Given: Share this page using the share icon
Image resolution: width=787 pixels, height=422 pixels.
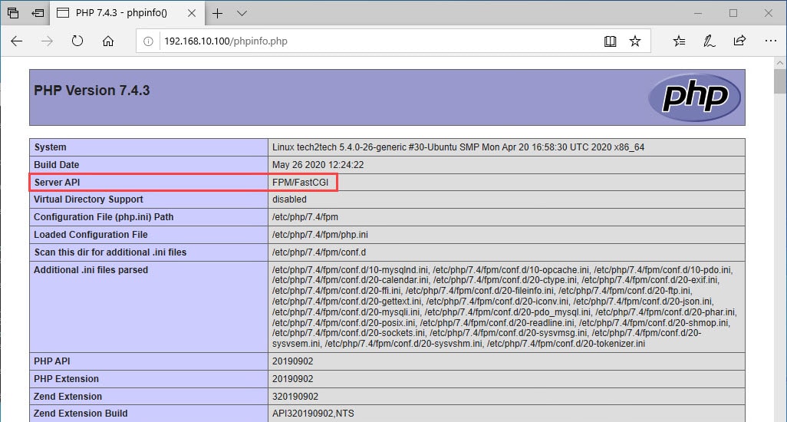Looking at the screenshot, I should [739, 41].
